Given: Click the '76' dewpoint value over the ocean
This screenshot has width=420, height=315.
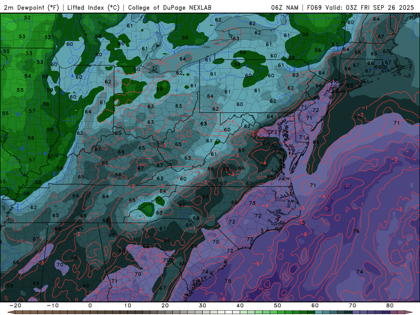Looking at the screenshot, I should point(356,231).
